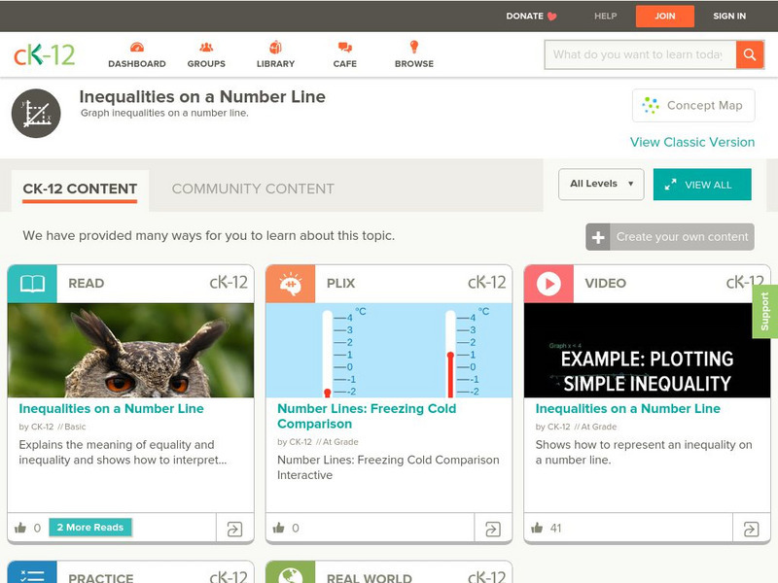778x583 pixels.
Task: Open the Concept Map button
Action: click(693, 106)
